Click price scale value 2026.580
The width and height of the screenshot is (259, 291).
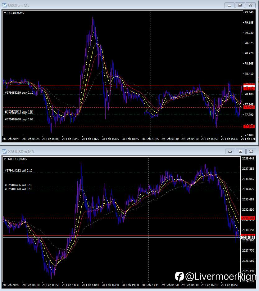pyautogui.click(x=248, y=261)
